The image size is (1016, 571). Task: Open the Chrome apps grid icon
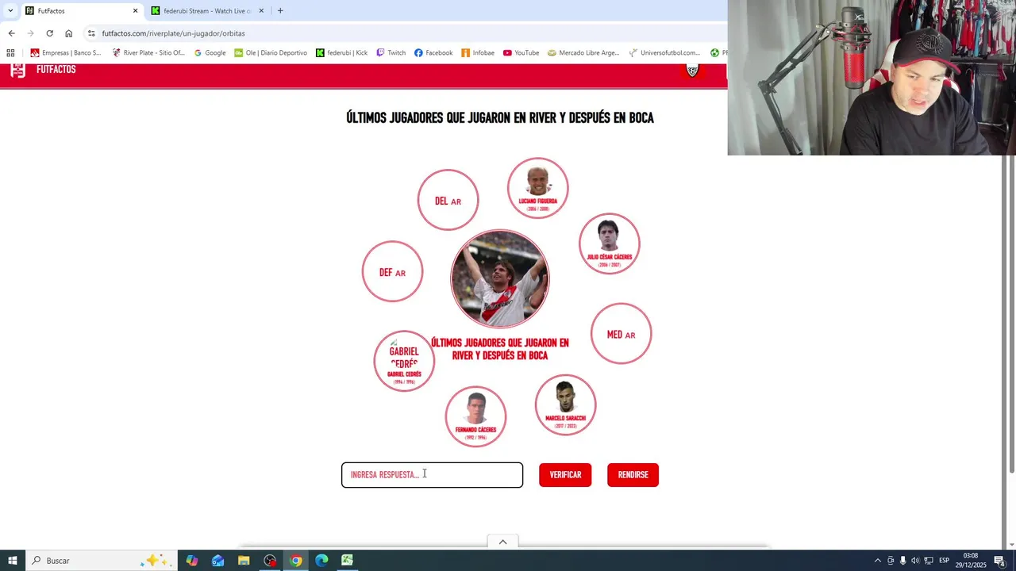10,53
